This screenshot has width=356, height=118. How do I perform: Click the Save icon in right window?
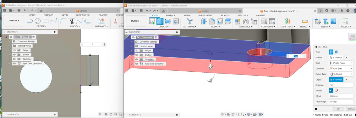141,11
